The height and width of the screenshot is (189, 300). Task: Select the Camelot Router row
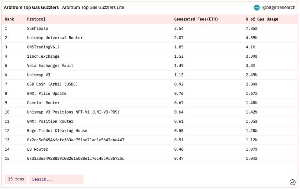pyautogui.click(x=150, y=103)
